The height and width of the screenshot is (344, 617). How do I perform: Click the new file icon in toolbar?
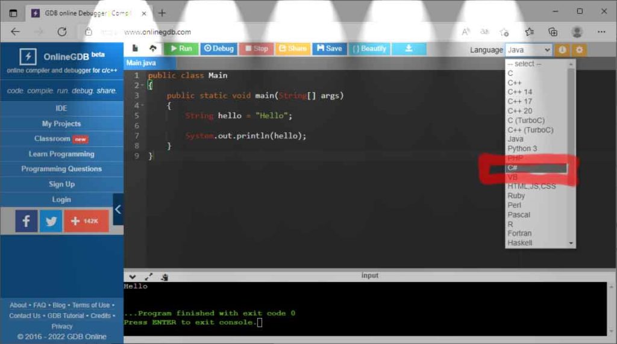coord(135,49)
